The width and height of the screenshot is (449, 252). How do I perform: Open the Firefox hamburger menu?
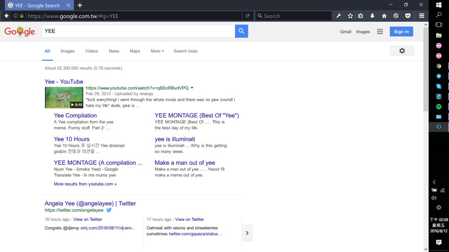(x=422, y=16)
